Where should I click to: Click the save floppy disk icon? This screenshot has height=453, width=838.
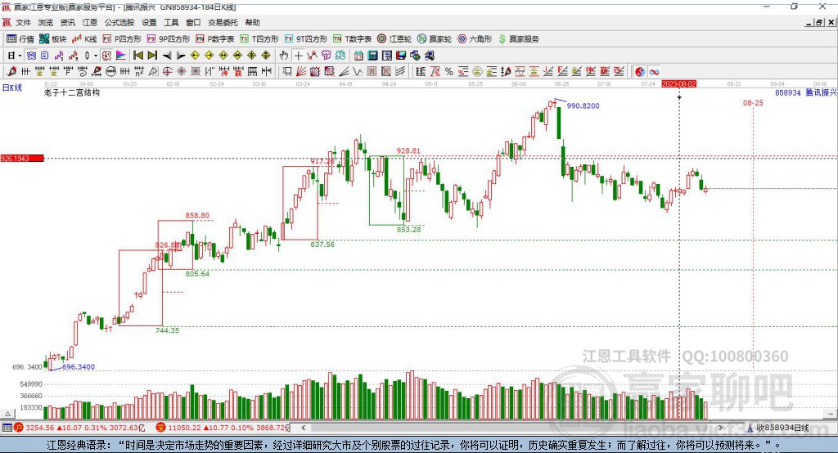[x=401, y=56]
